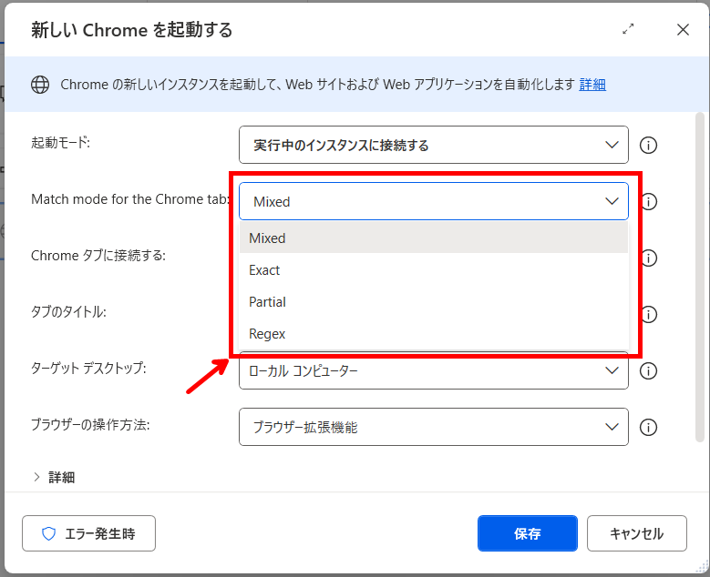Viewport: 710px width, 577px height.
Task: Choose Partial in the match mode list
Action: (x=267, y=302)
